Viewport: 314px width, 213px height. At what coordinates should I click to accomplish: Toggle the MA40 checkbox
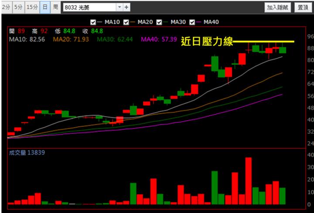(192, 22)
